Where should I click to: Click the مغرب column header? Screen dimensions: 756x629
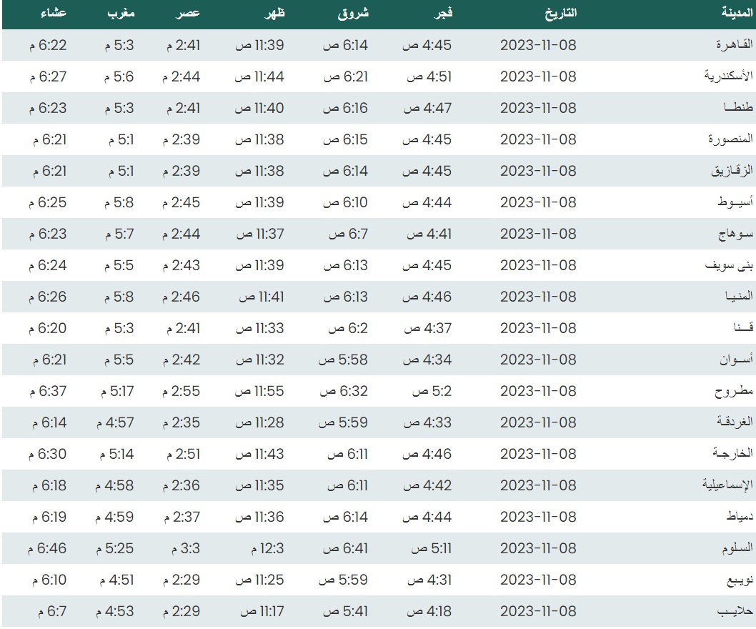point(119,13)
